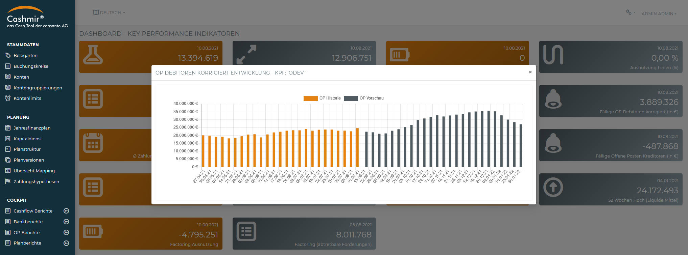Viewport: 688px width, 255px height.
Task: Click the value 3.889.326
Action: point(659,102)
